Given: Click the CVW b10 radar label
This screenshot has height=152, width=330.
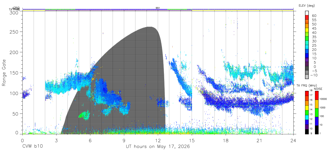Looking at the screenshot, I should [32, 147].
